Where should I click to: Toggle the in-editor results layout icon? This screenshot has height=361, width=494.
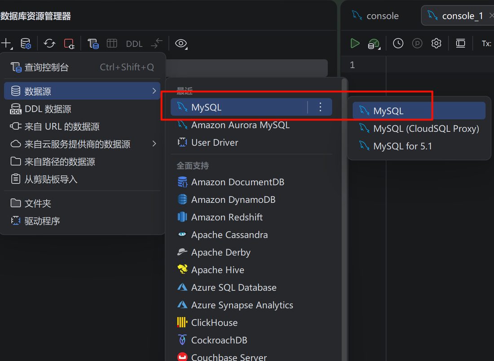click(x=460, y=43)
